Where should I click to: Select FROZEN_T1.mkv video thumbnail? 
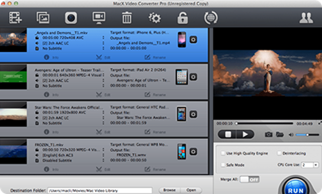14,152
